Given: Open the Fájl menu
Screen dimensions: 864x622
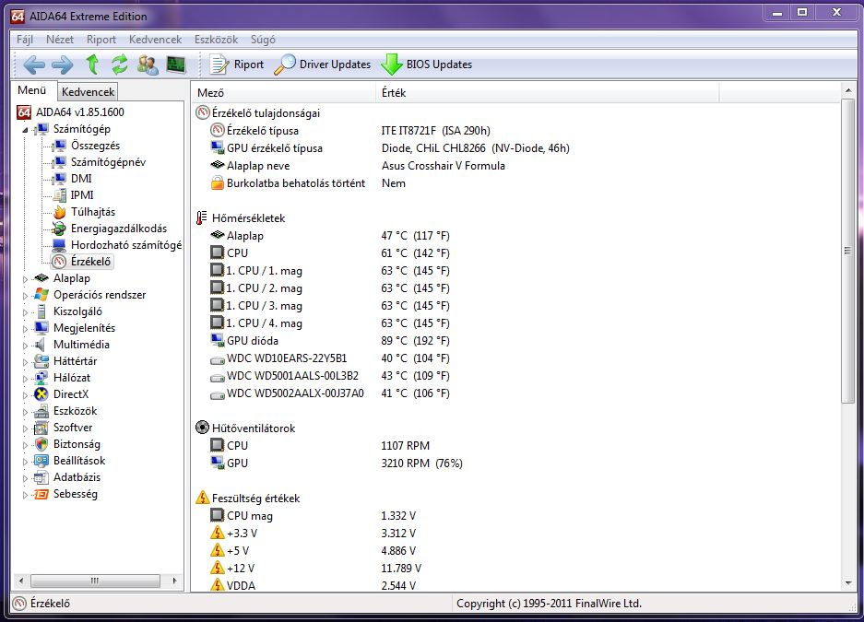Looking at the screenshot, I should [x=25, y=40].
